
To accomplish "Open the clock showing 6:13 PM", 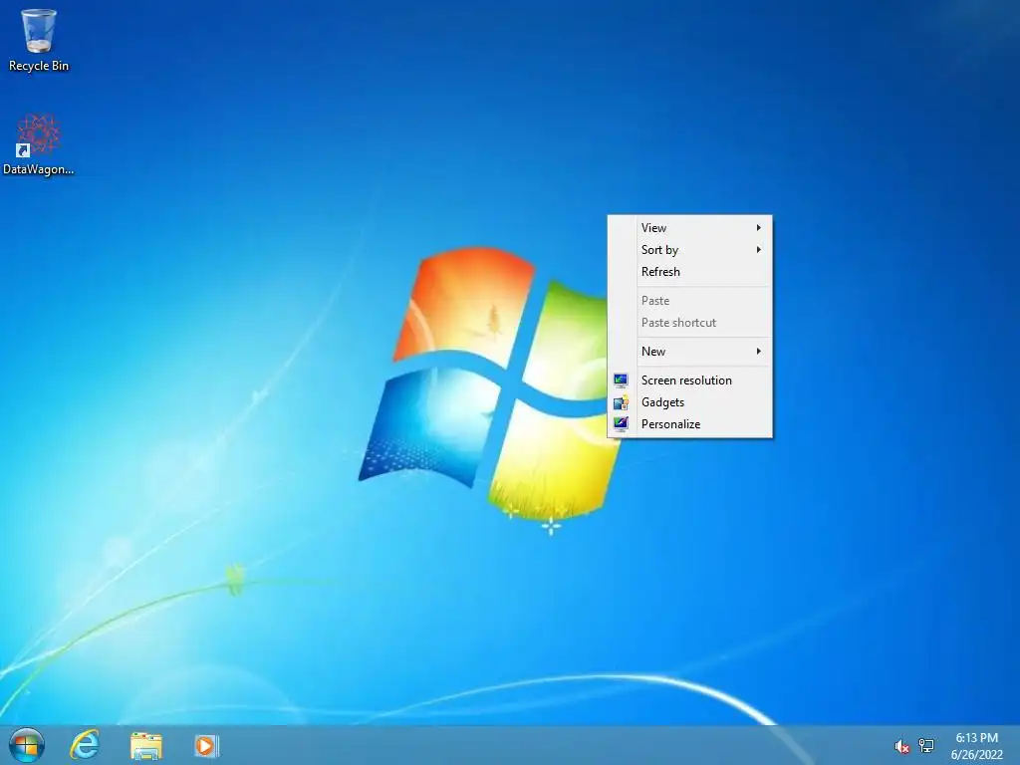I will coord(976,738).
